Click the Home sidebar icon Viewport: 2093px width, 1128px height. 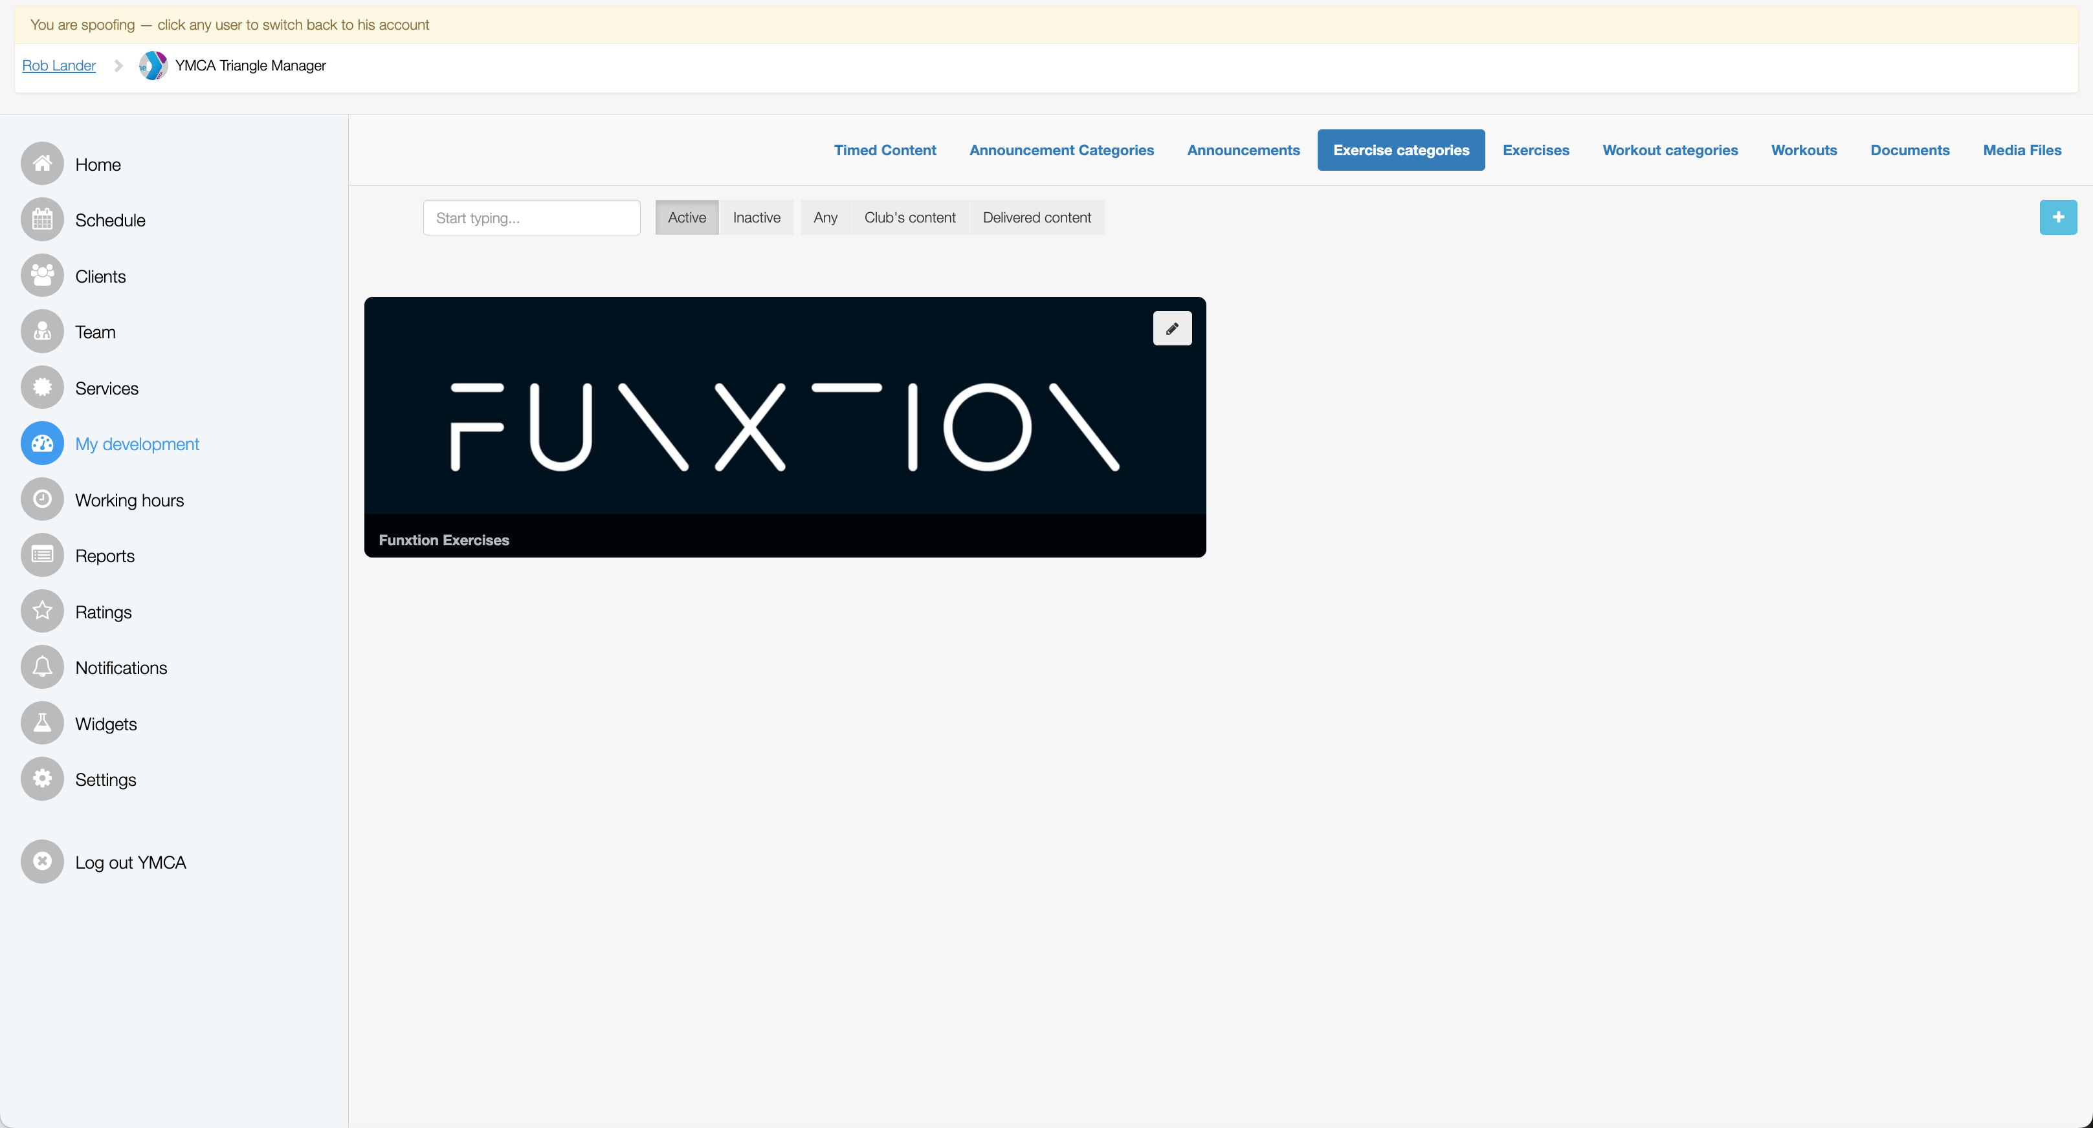(42, 164)
